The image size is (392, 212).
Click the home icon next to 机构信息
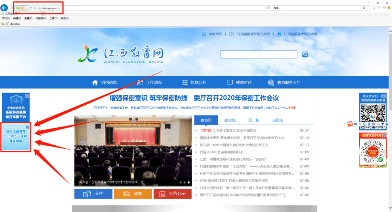tap(95, 82)
